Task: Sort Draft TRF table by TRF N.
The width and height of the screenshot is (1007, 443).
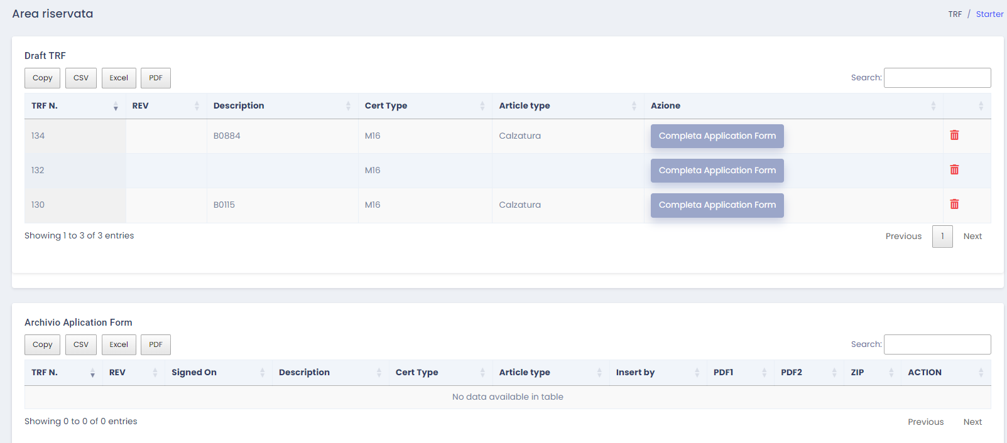Action: (x=75, y=106)
